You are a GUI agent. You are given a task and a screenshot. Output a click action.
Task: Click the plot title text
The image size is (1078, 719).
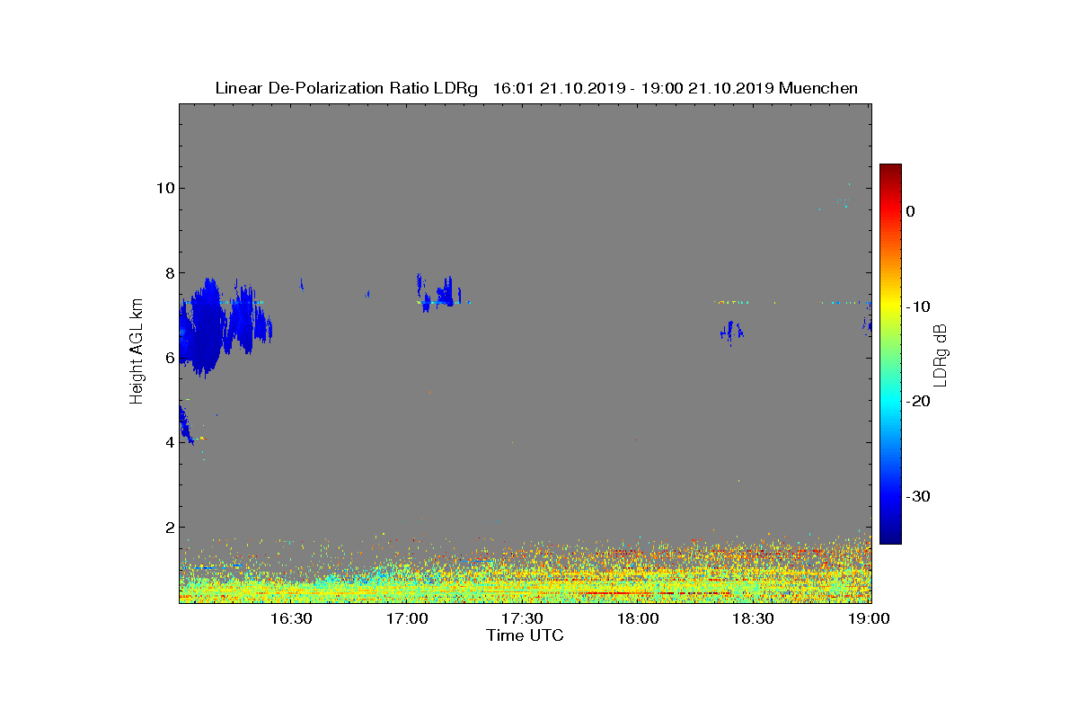pos(536,88)
